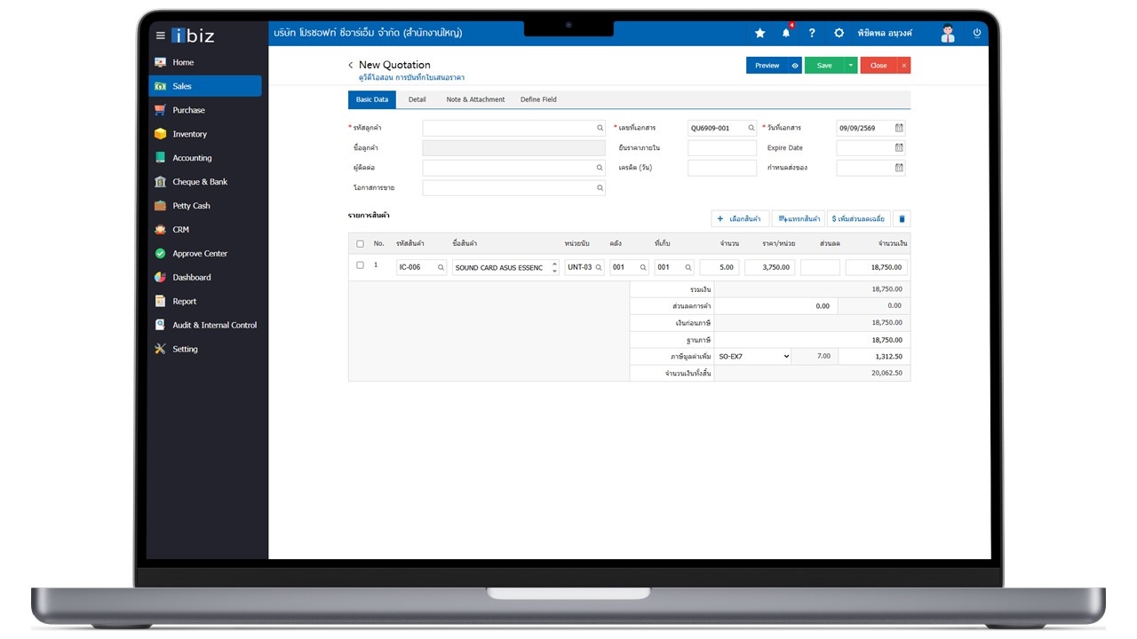Switch to the Note & Attachment tab
The width and height of the screenshot is (1137, 639).
(x=475, y=99)
